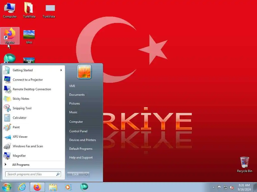Image resolution: width=257 pixels, height=192 pixels.
Task: Expand the Getting Started submenu arrow
Action: (x=61, y=70)
